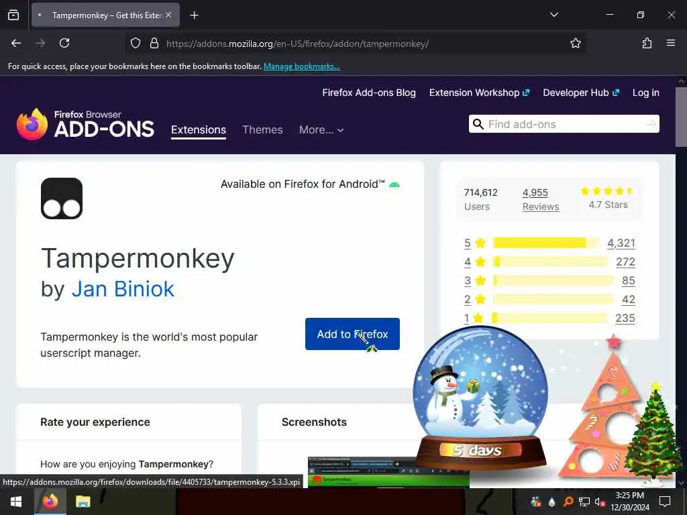Click the 4-star rating bar
The image size is (687, 515).
point(550,262)
